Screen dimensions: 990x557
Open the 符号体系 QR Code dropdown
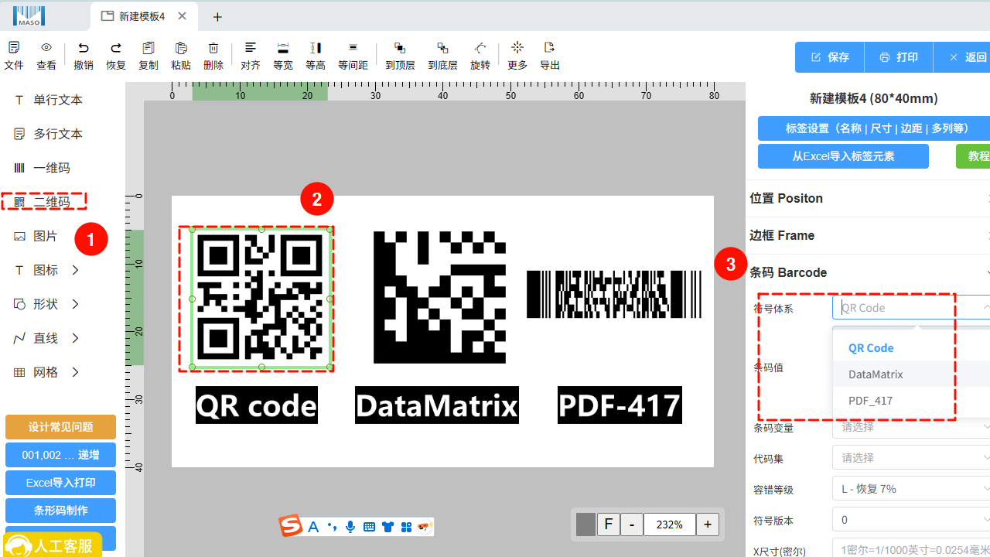[x=911, y=307]
